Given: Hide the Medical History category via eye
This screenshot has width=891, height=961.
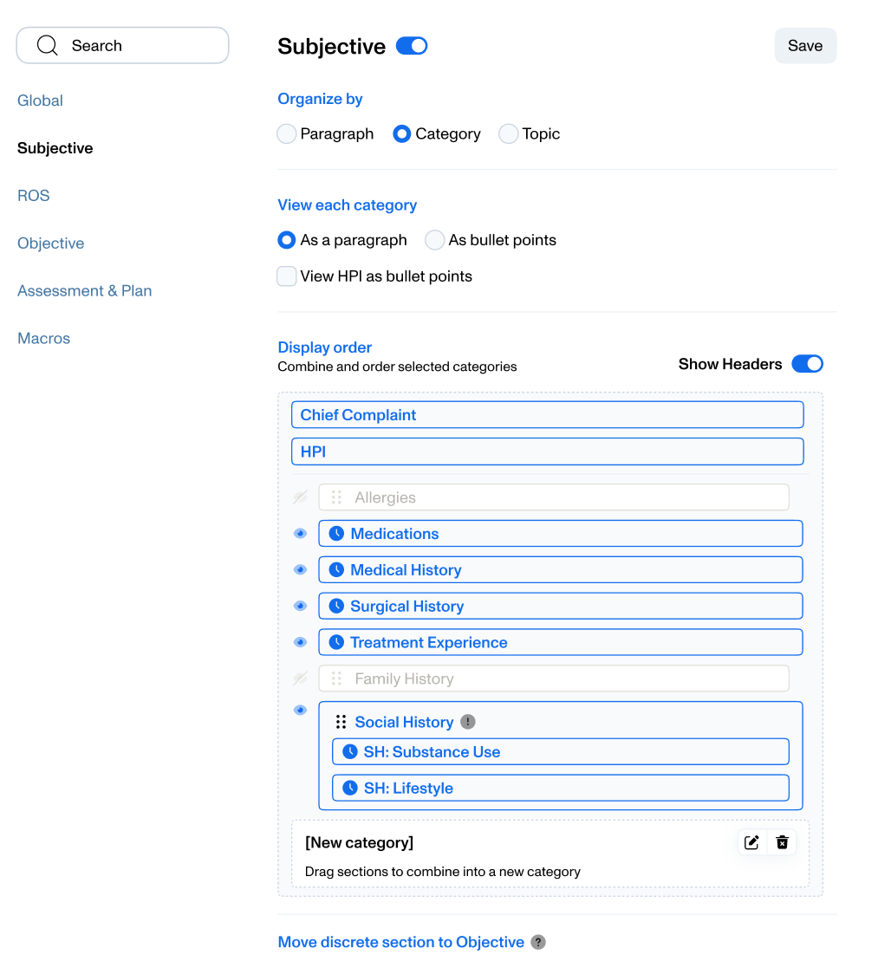Looking at the screenshot, I should [x=300, y=569].
